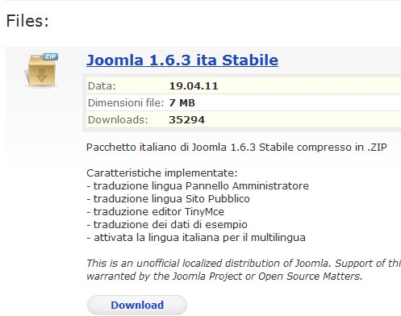This screenshot has height=316, width=401.
Task: Click the down arrow on the box icon
Action: point(42,76)
